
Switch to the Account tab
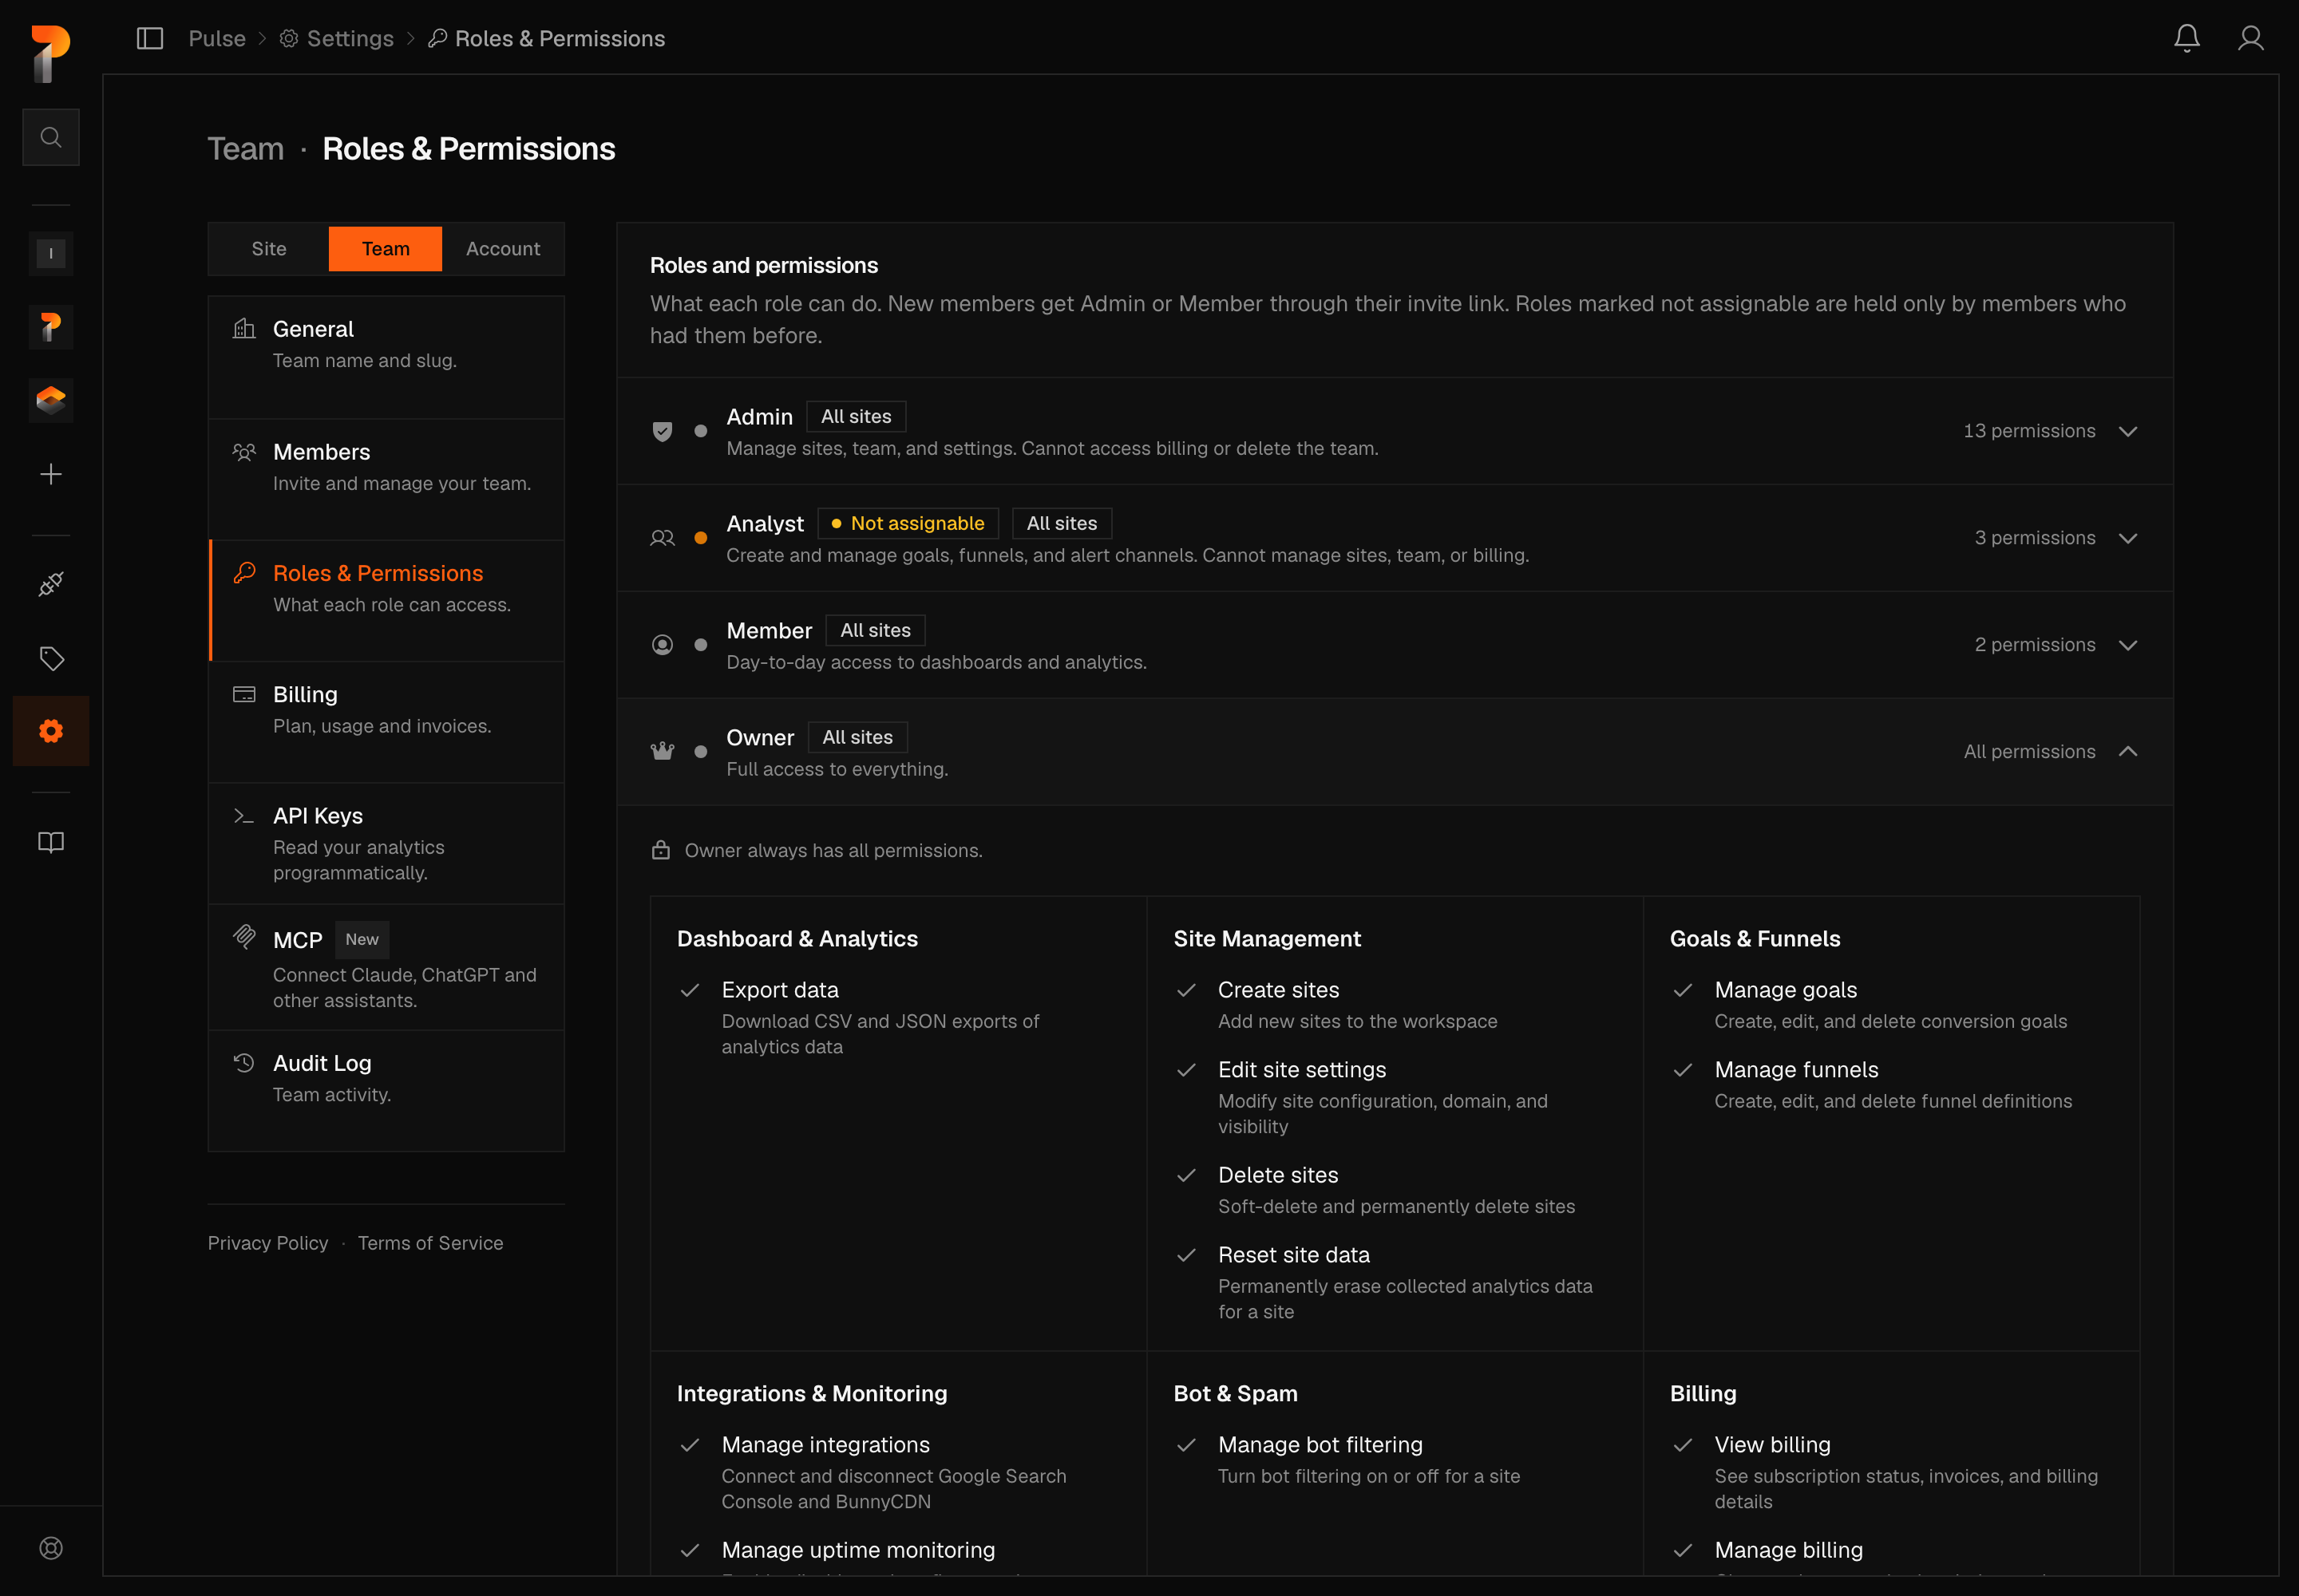502,248
